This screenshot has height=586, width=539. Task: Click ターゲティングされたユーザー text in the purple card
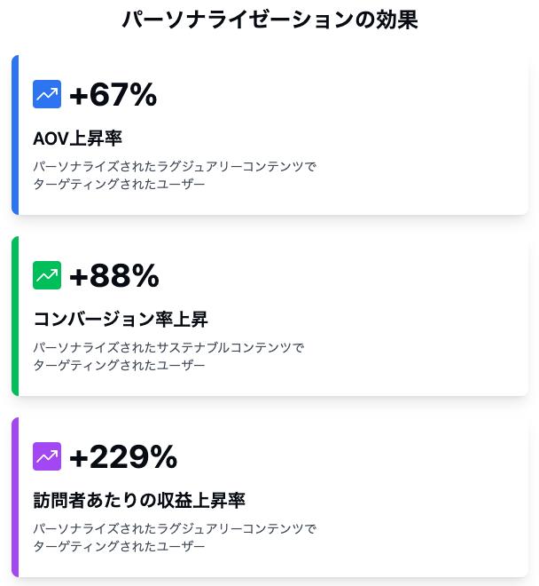pos(119,546)
